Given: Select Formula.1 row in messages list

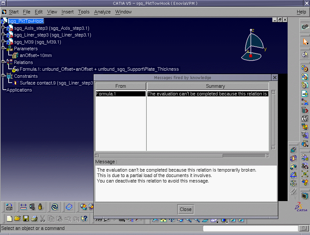Looking at the screenshot, I should coord(182,94).
